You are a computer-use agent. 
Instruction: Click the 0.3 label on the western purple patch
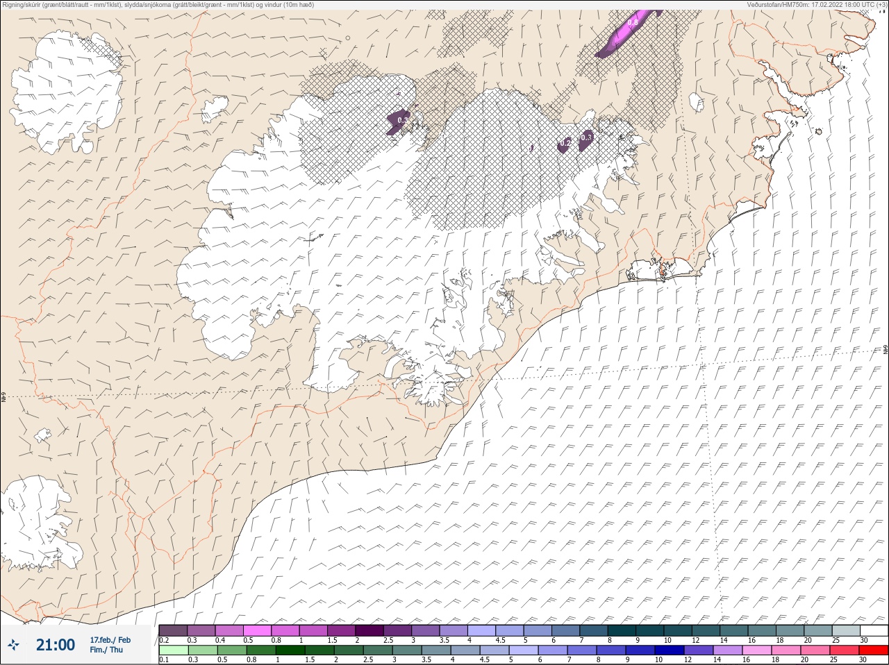tap(402, 120)
